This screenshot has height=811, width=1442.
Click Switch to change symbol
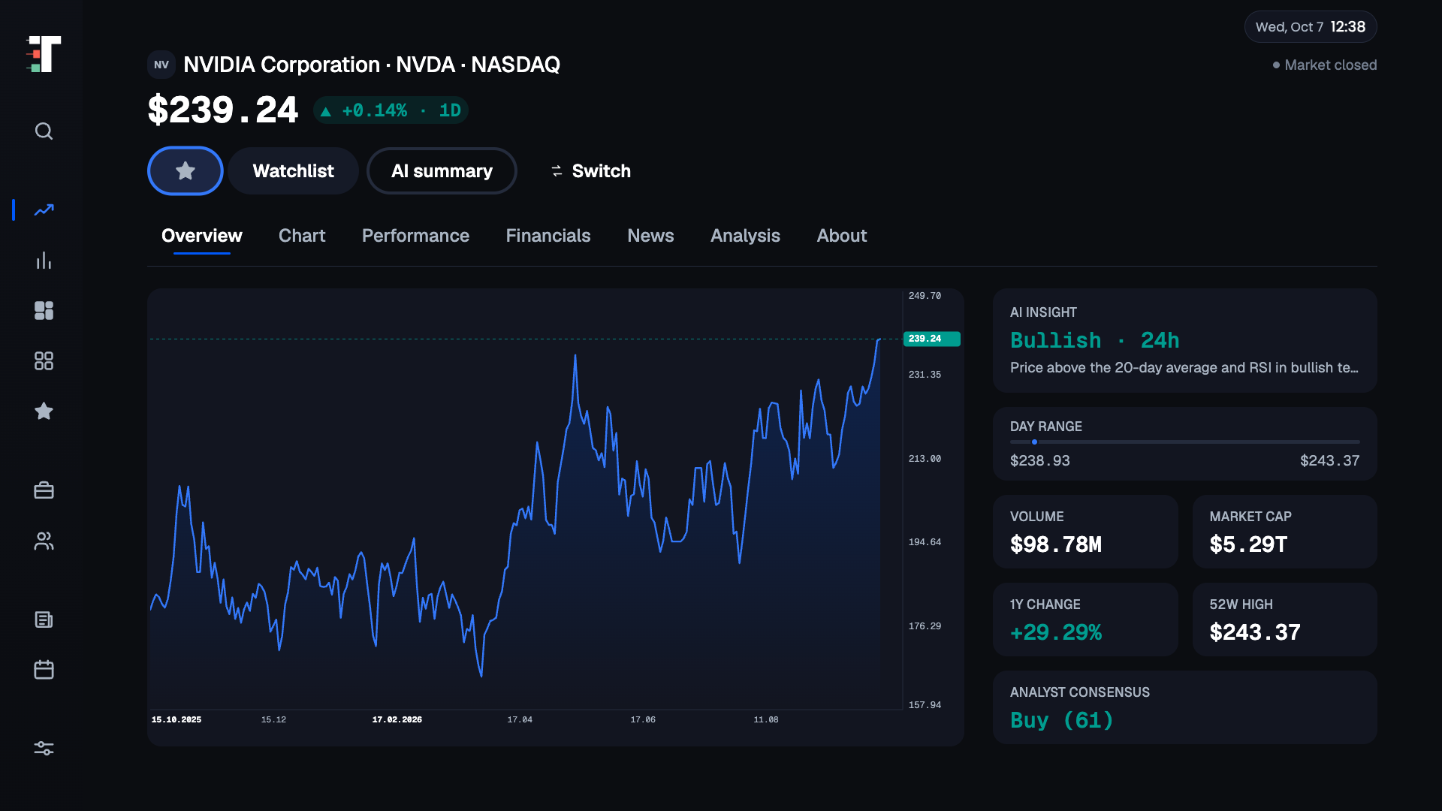[590, 171]
